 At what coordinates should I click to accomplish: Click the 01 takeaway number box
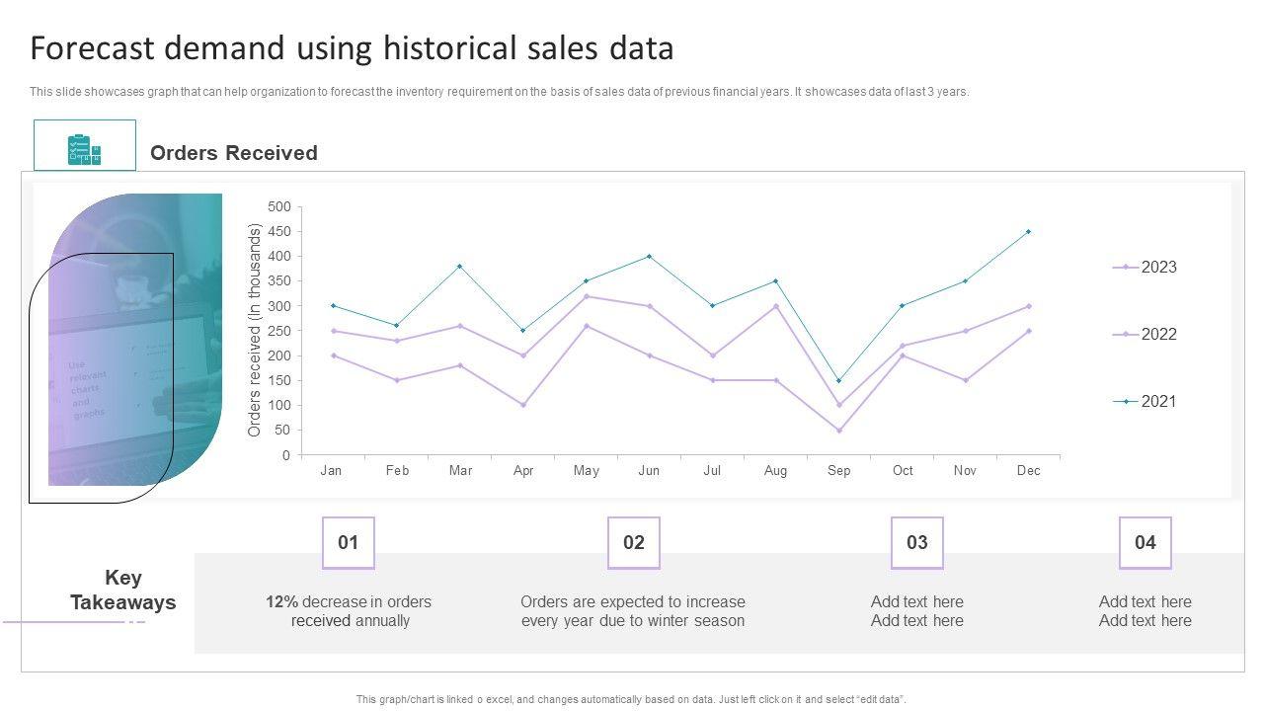click(x=349, y=542)
